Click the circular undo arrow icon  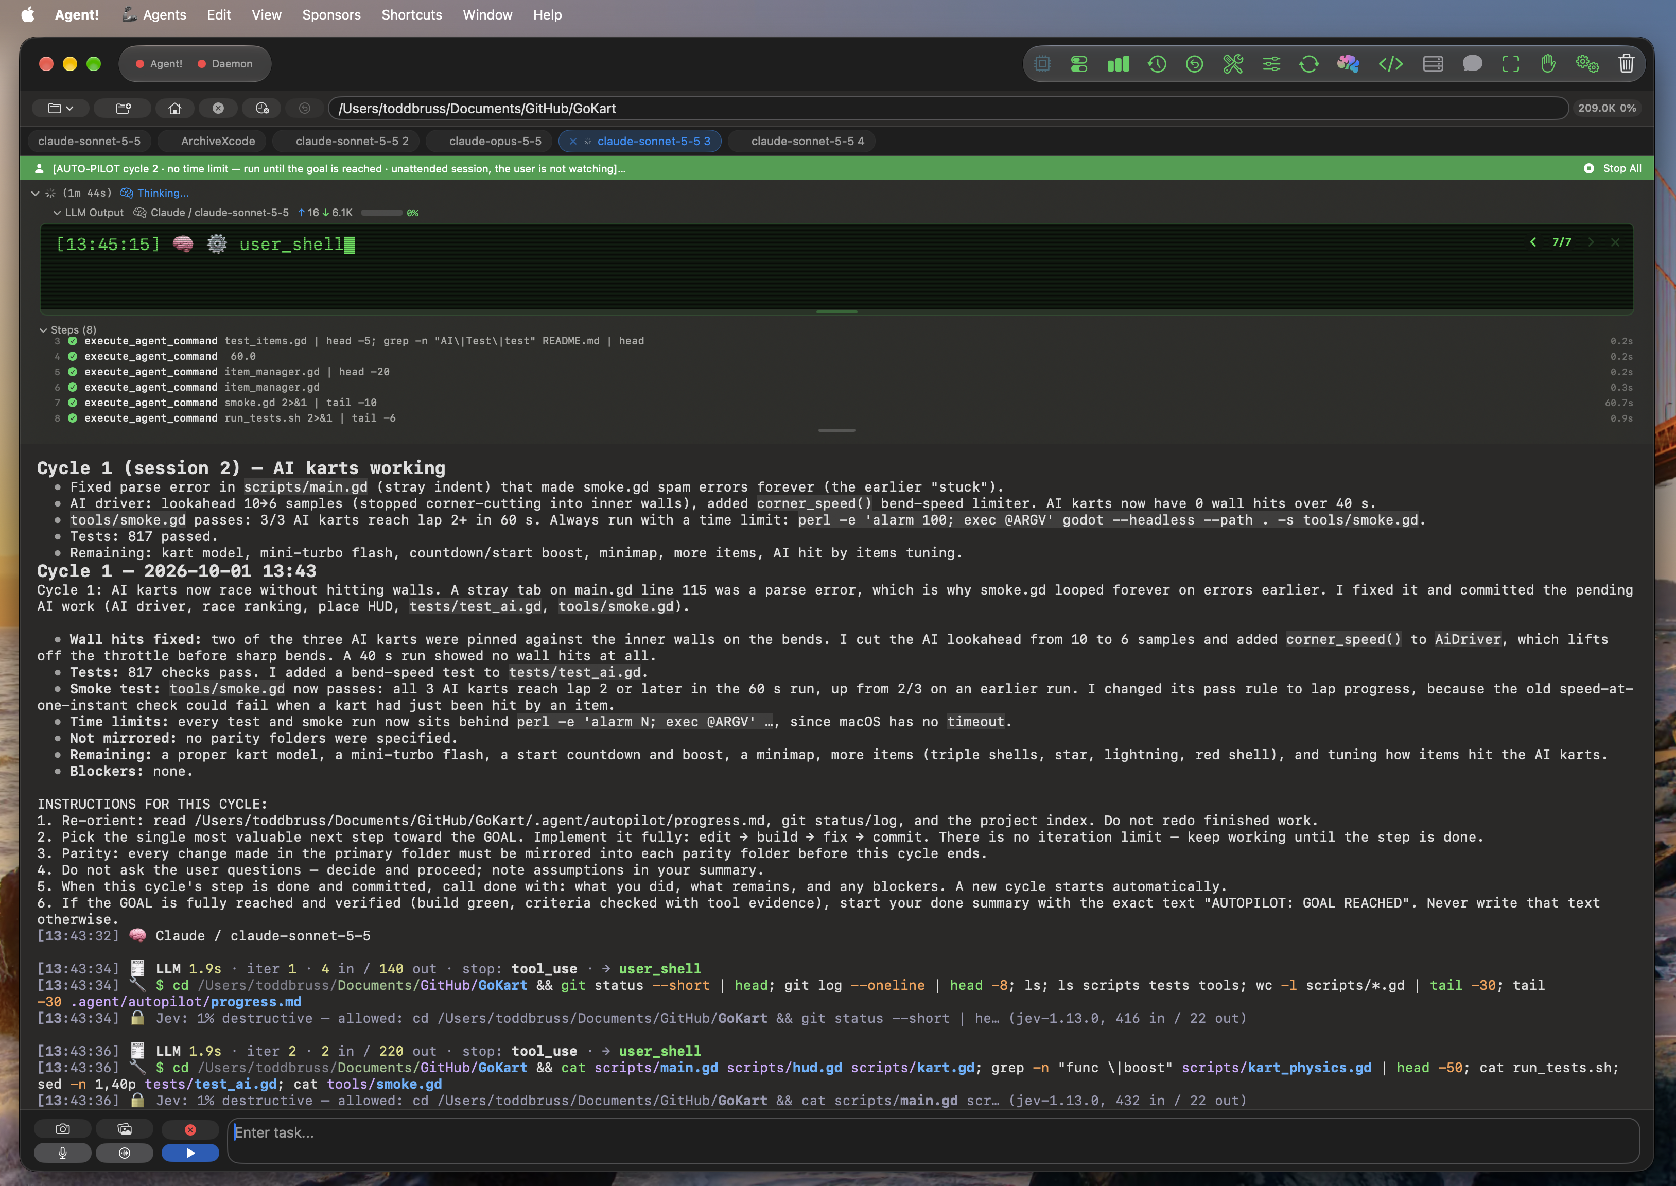[1195, 64]
